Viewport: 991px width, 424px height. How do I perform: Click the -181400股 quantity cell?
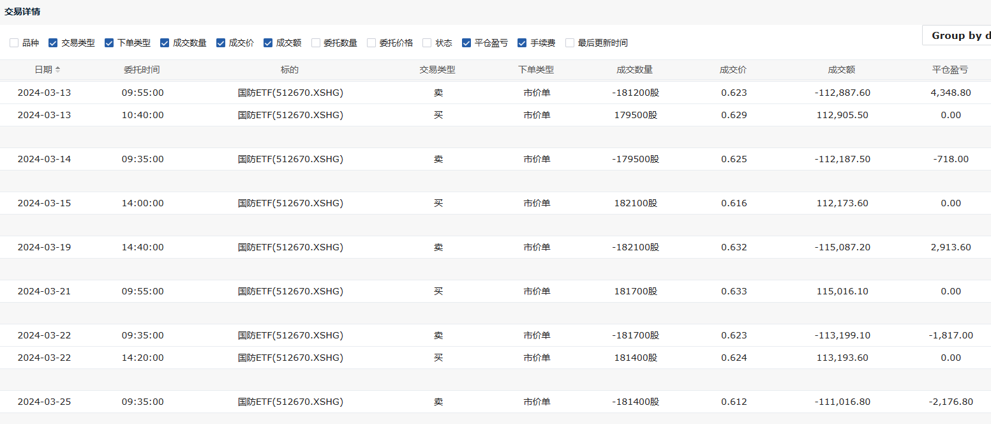click(635, 402)
